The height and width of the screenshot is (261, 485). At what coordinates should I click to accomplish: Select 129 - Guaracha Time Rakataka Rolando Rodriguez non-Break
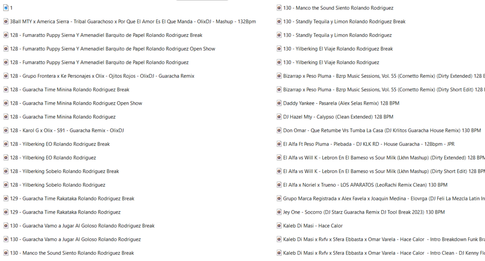65,212
